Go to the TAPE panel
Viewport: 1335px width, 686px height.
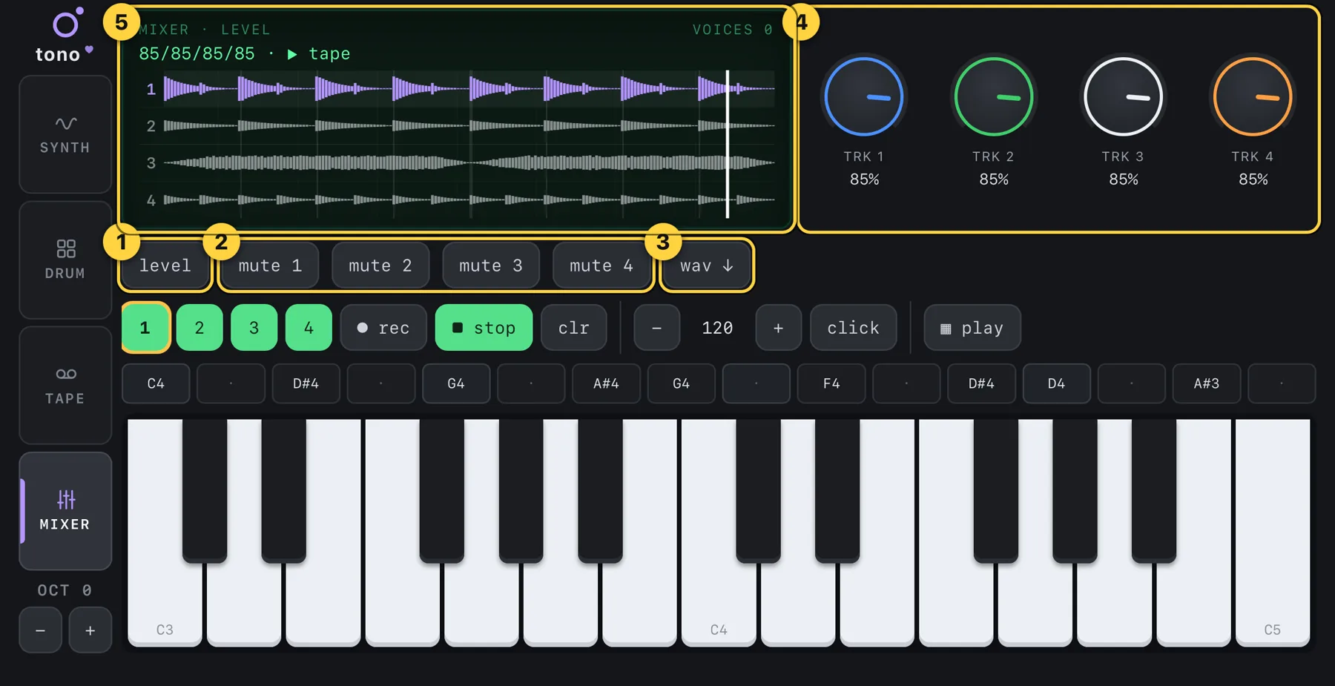point(65,385)
